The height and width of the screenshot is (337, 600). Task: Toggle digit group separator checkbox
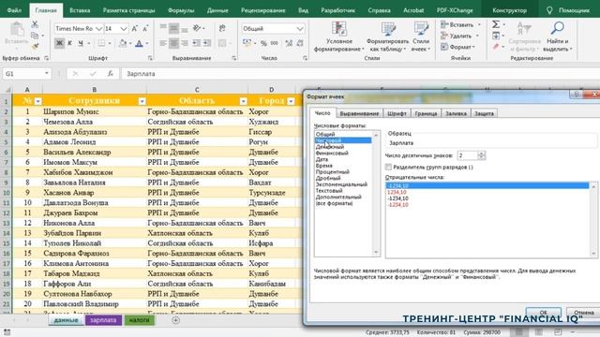(x=389, y=167)
